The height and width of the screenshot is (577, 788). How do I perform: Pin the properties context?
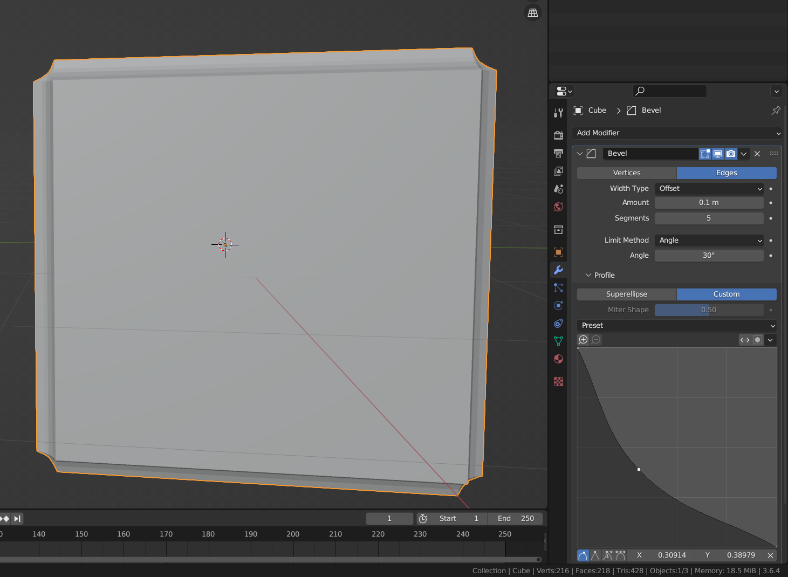(776, 111)
